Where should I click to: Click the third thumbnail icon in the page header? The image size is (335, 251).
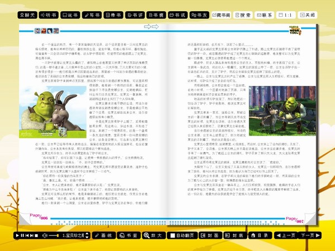coord(50,31)
